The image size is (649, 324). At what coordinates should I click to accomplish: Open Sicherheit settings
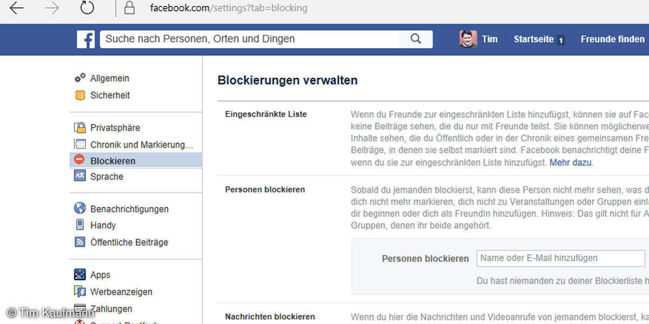coord(110,95)
